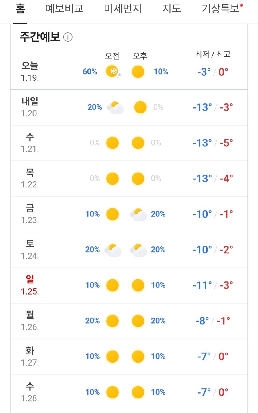The image size is (258, 413).
Task: Tap today's morning snow weather icon
Action: (x=112, y=71)
